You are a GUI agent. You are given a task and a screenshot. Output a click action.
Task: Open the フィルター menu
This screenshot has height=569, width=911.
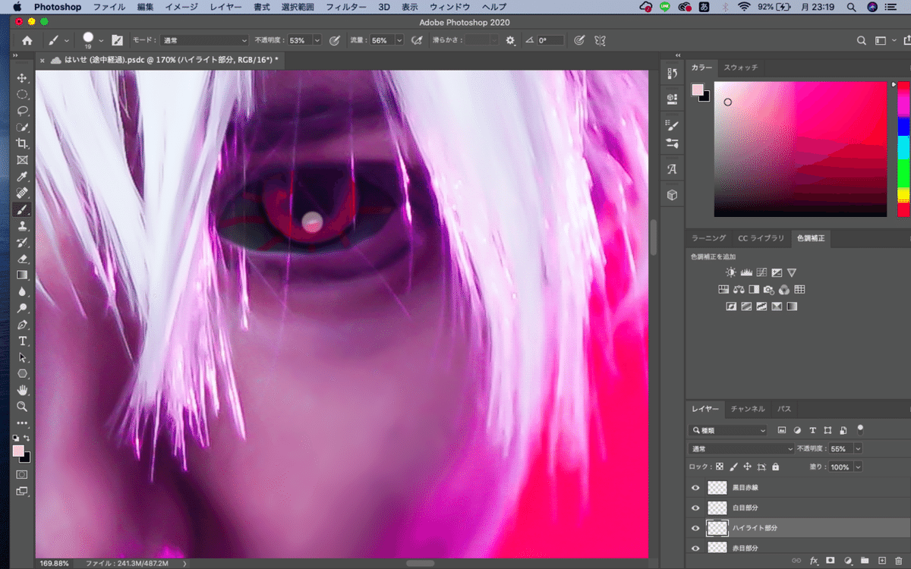click(x=345, y=7)
